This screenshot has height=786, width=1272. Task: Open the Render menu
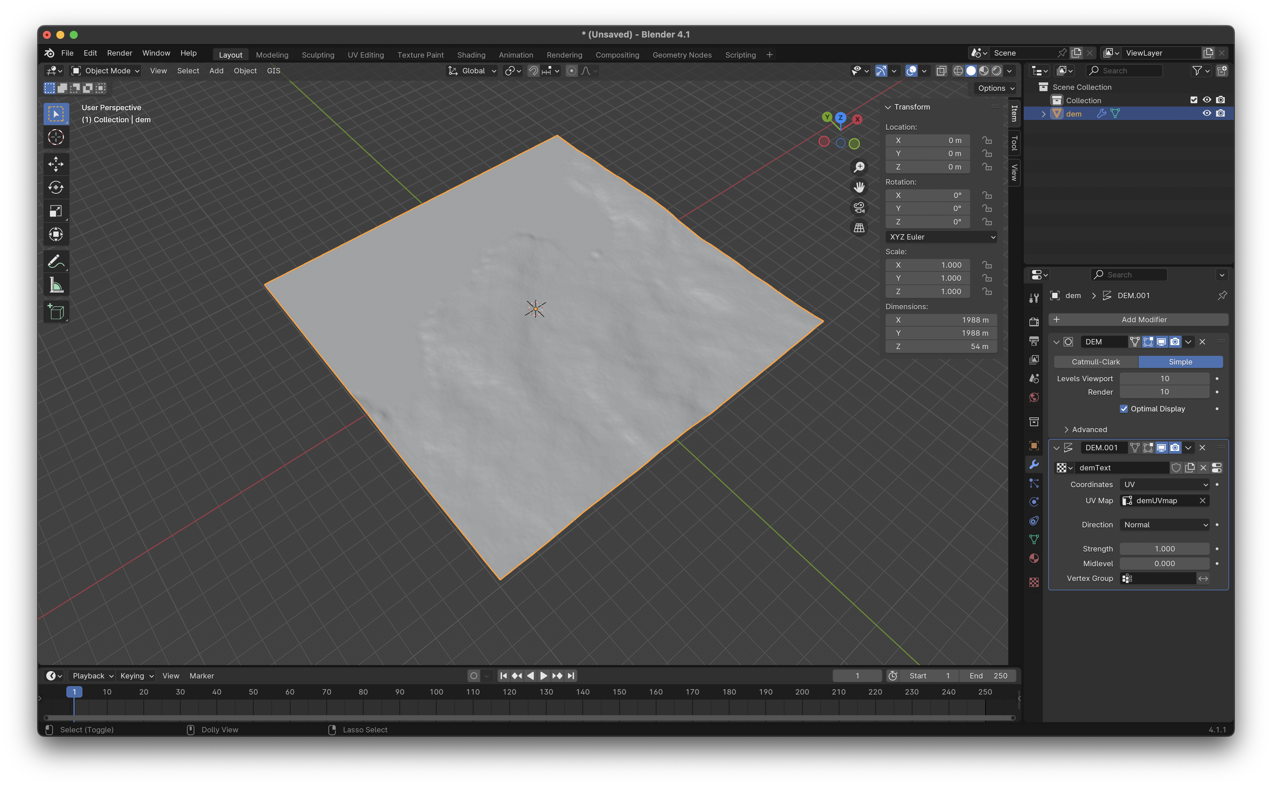(x=120, y=53)
